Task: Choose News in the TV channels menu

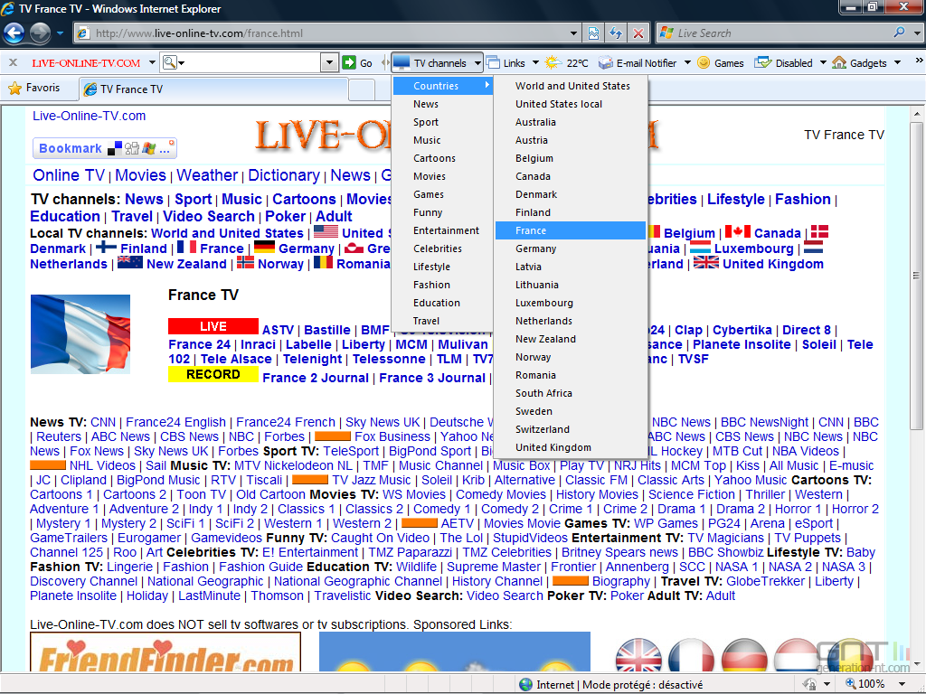Action: [443, 104]
